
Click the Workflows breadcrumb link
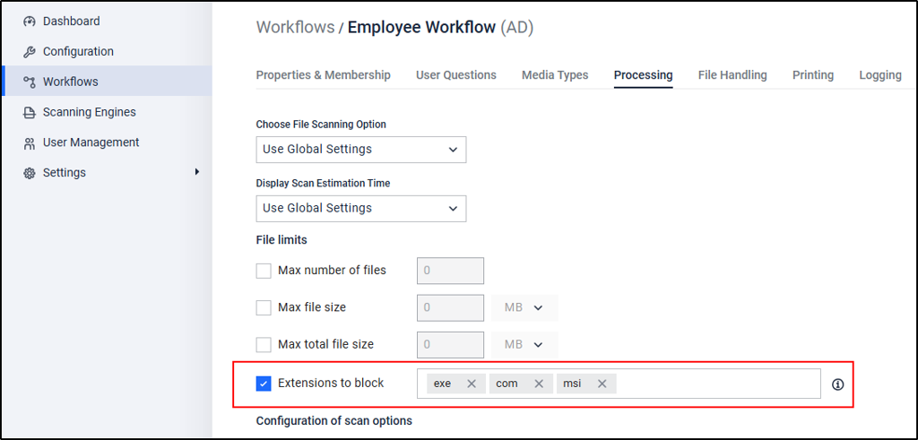(296, 28)
